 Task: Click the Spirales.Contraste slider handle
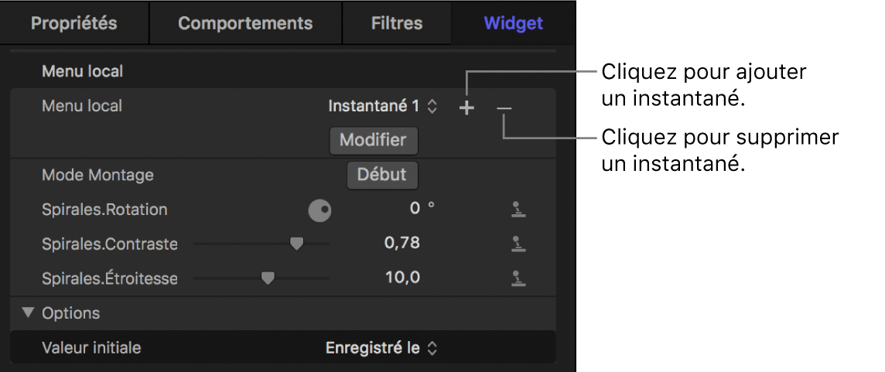pyautogui.click(x=296, y=243)
